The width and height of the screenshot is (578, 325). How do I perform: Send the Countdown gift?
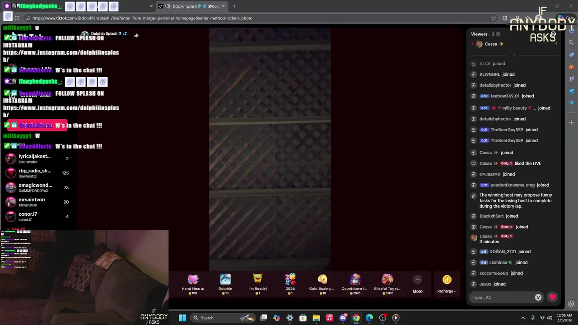tap(354, 284)
